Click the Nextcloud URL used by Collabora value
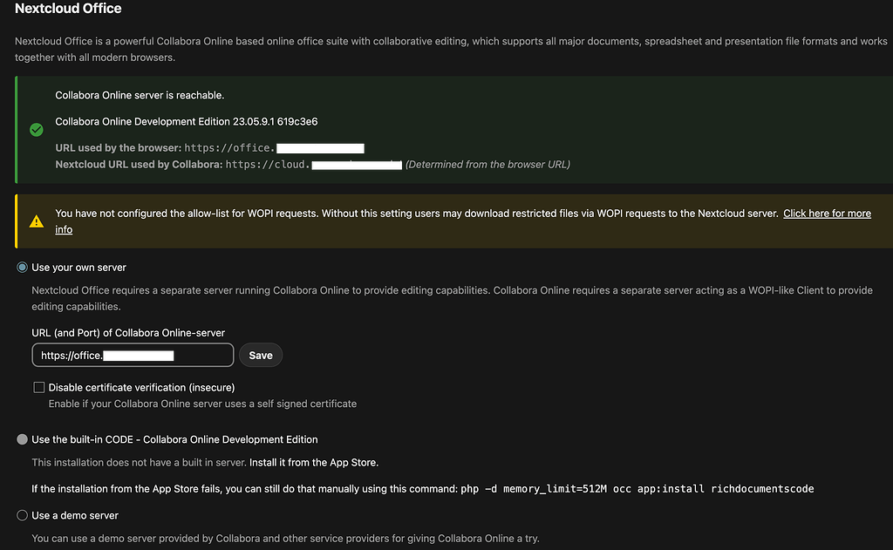Image resolution: width=893 pixels, height=550 pixels. [312, 164]
